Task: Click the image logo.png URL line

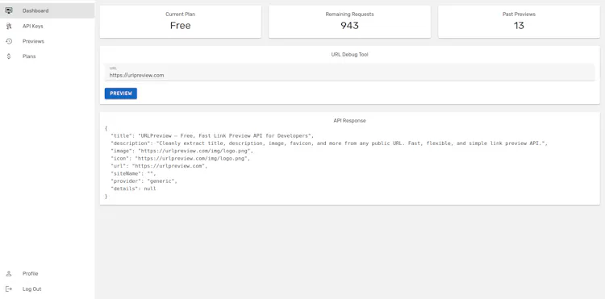Action: pyautogui.click(x=181, y=151)
